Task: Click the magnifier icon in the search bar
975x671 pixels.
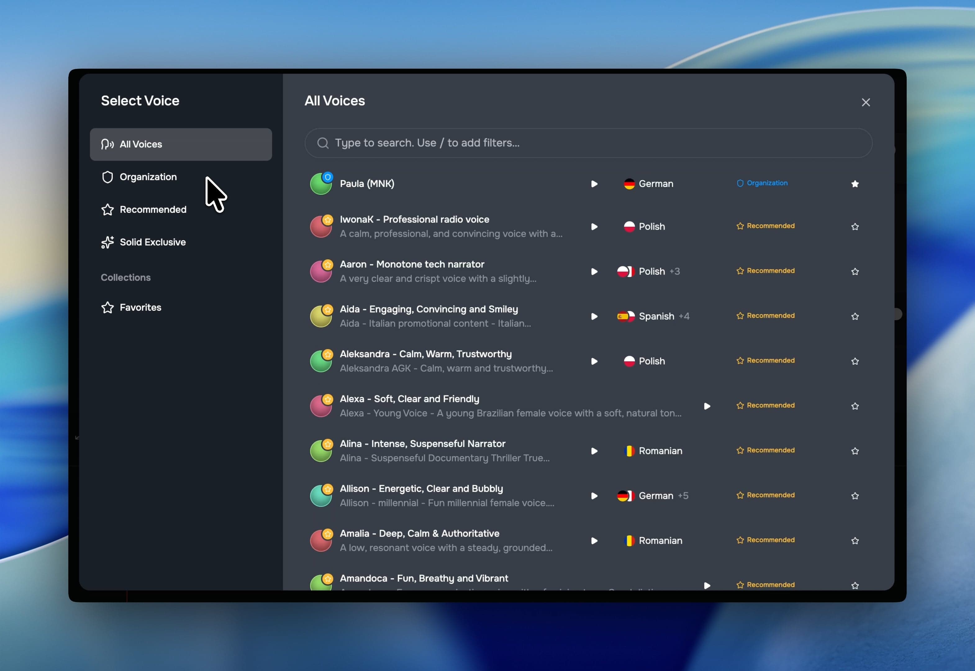Action: tap(323, 143)
